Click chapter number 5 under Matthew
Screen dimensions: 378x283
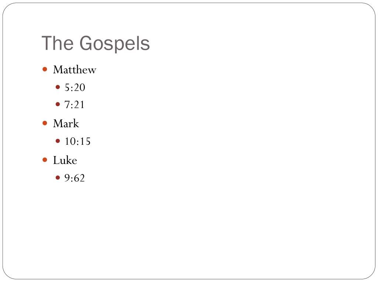click(67, 88)
